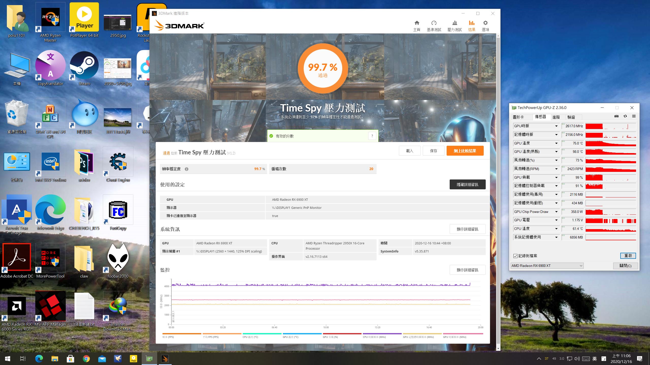Click the valid score help question button

[372, 136]
